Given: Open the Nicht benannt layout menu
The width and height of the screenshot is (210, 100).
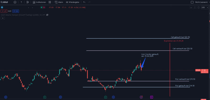Looking at the screenshot, I should [201, 2].
